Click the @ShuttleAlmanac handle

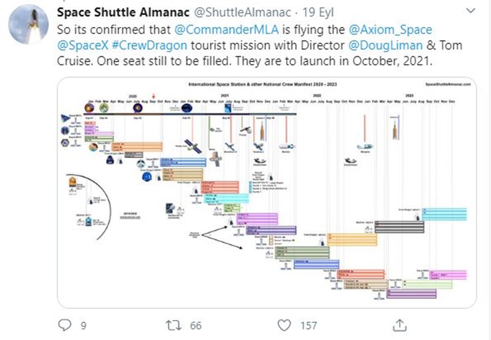click(243, 13)
